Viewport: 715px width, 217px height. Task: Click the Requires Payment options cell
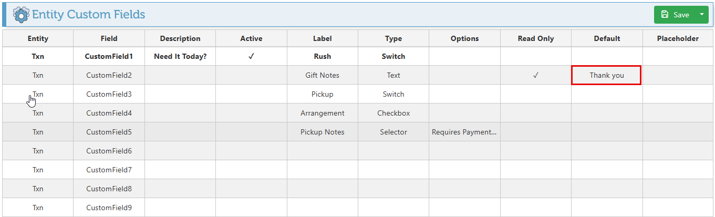coord(464,132)
